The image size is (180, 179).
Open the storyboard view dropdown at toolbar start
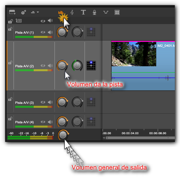12,12
